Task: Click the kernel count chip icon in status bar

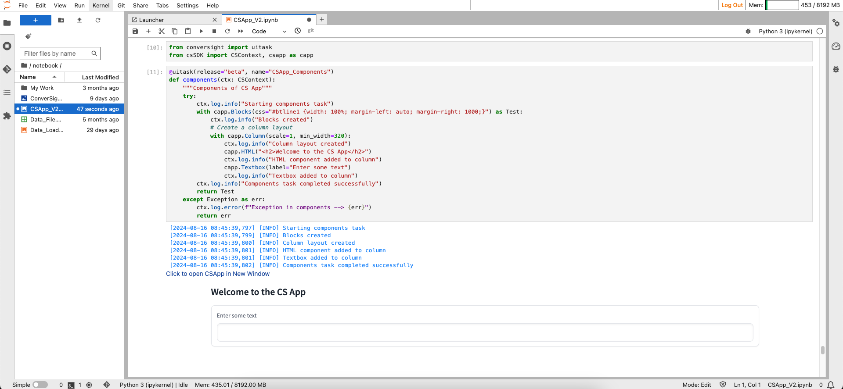Action: point(89,385)
